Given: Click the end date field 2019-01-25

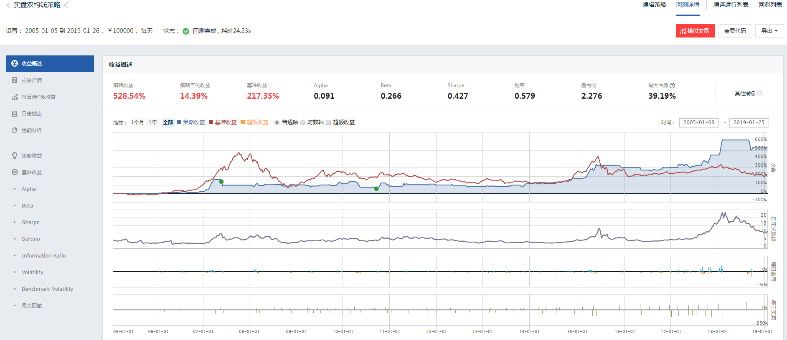Looking at the screenshot, I should pyautogui.click(x=749, y=122).
